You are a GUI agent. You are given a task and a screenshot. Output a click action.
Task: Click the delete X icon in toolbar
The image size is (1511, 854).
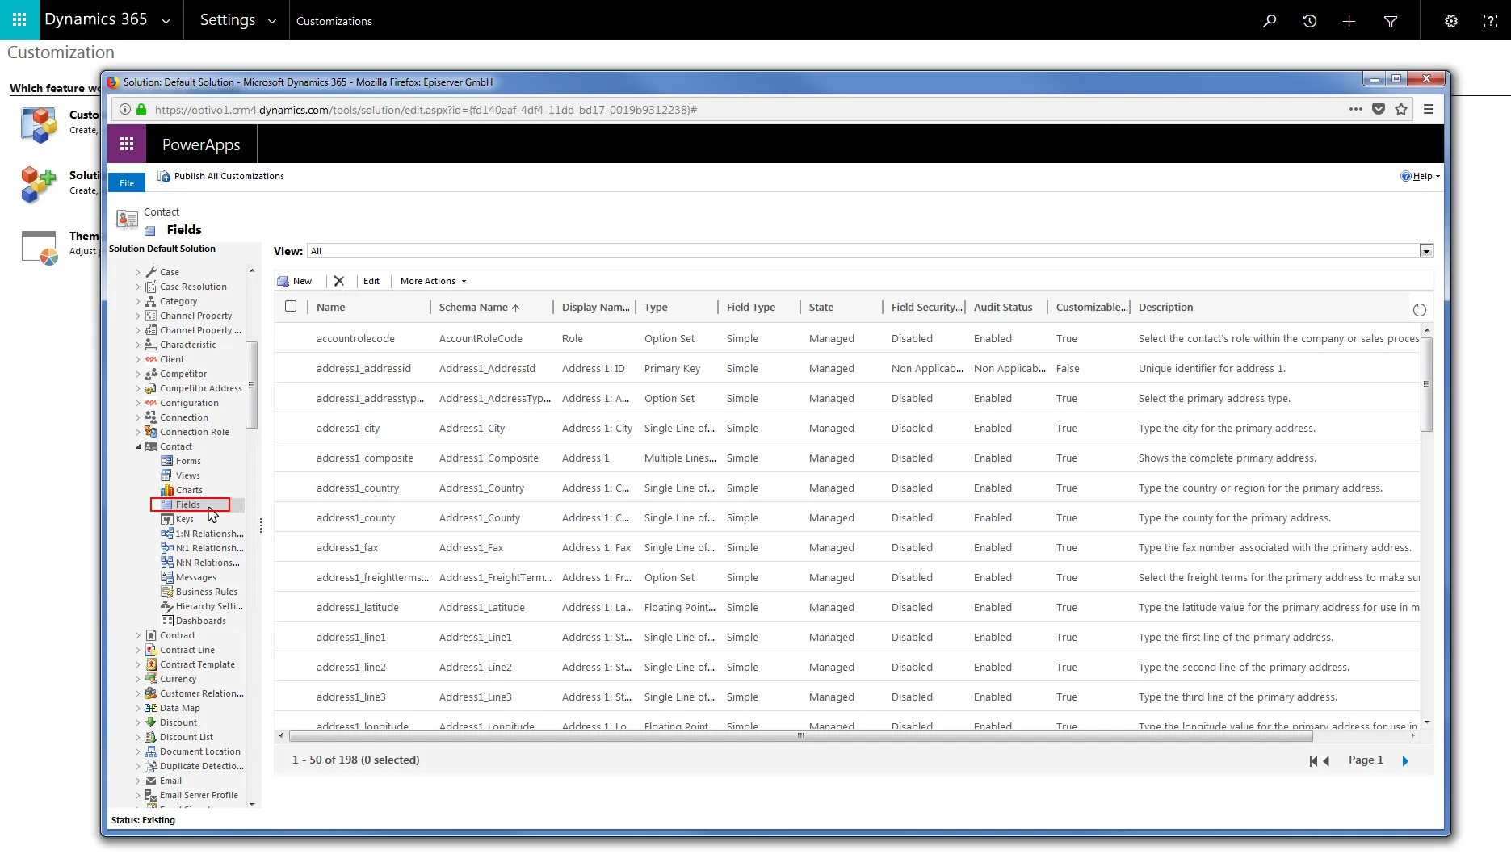click(339, 281)
